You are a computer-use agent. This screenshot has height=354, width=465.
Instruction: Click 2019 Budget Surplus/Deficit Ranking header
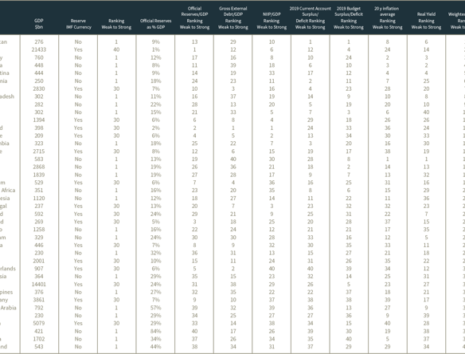click(x=349, y=18)
